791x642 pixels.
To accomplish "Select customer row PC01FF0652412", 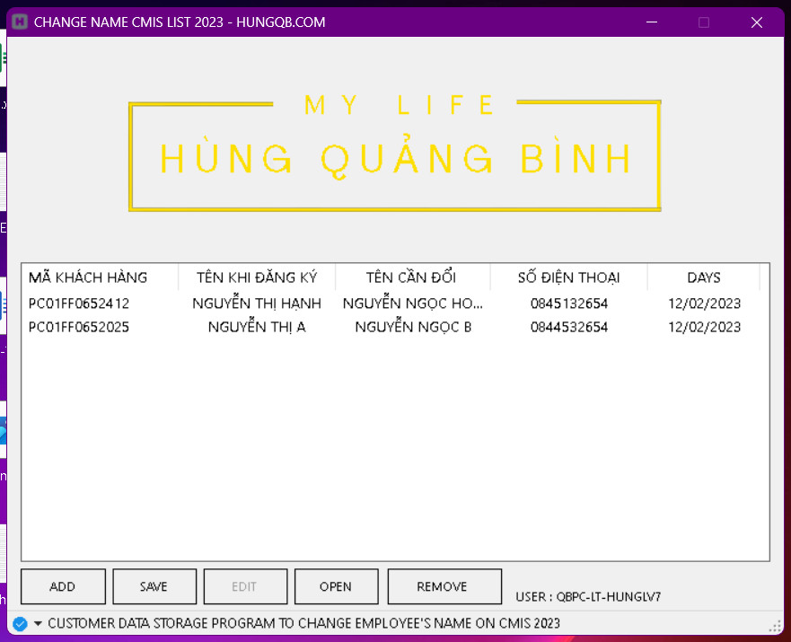I will 79,303.
